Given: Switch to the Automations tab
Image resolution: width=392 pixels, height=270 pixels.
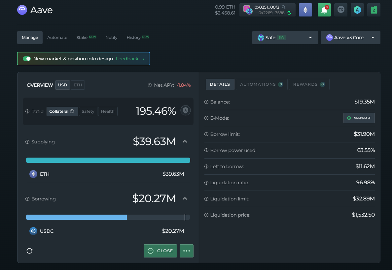Looking at the screenshot, I should coord(262,84).
